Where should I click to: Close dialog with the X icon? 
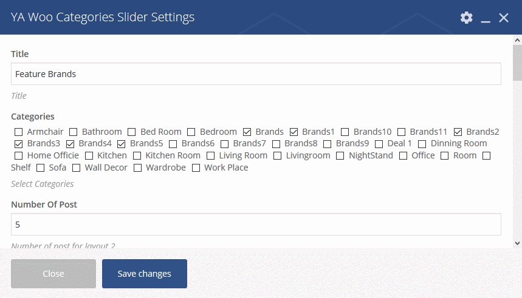504,18
